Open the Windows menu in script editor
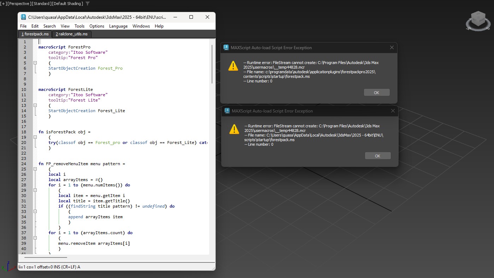 coord(141,26)
